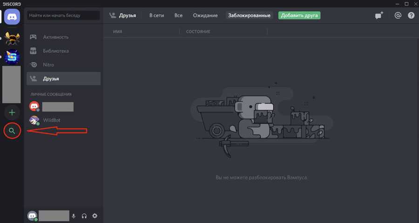The width and height of the screenshot is (419, 223).
Task: Switch to the В сети tab
Action: (156, 15)
